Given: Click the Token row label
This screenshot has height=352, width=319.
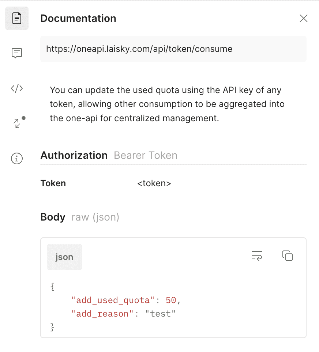Looking at the screenshot, I should [x=53, y=183].
